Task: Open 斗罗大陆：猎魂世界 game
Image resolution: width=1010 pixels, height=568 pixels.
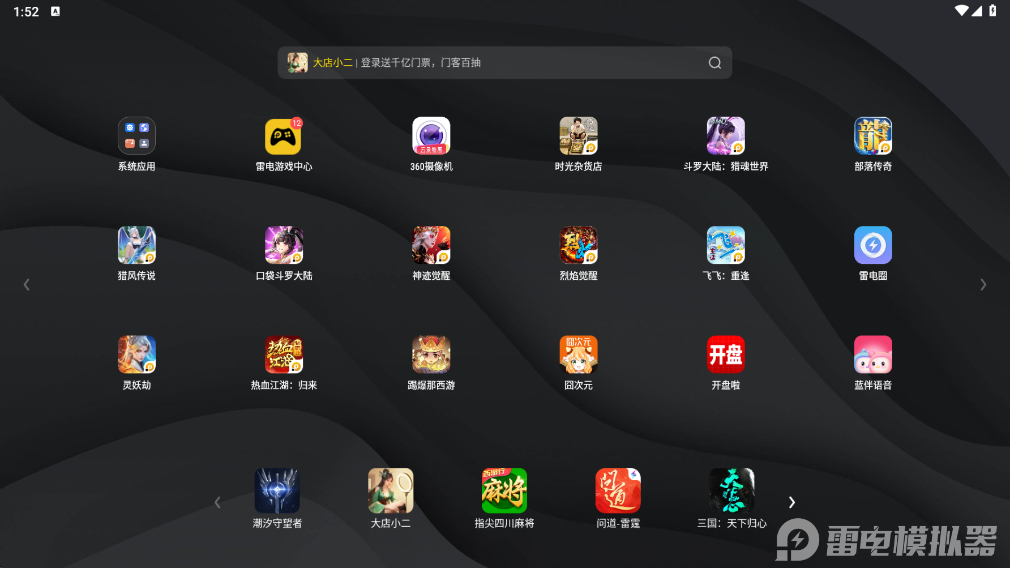Action: tap(725, 136)
